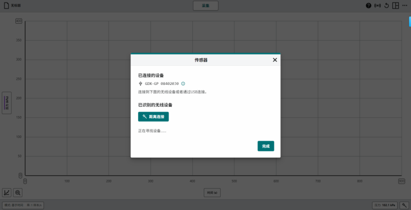Click the blue side panel handle

coord(410,21)
